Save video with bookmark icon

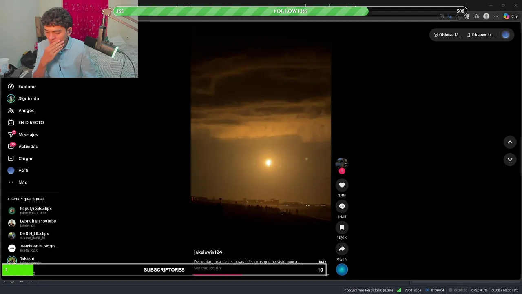click(x=342, y=227)
